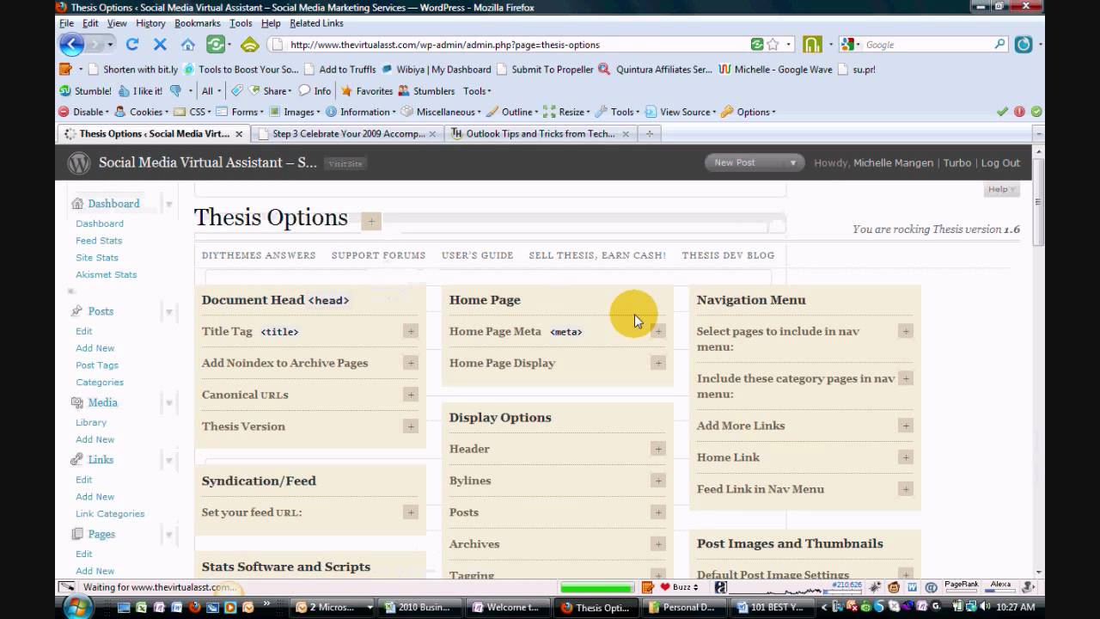Click the I like it! thumbs-up button
Viewport: 1100px width, 619px height.
click(x=141, y=91)
